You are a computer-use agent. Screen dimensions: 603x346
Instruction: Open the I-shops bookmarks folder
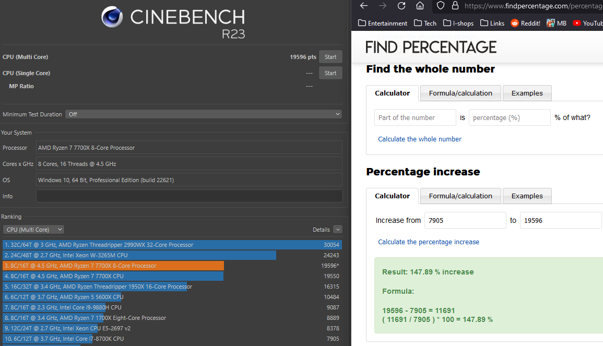[x=458, y=23]
